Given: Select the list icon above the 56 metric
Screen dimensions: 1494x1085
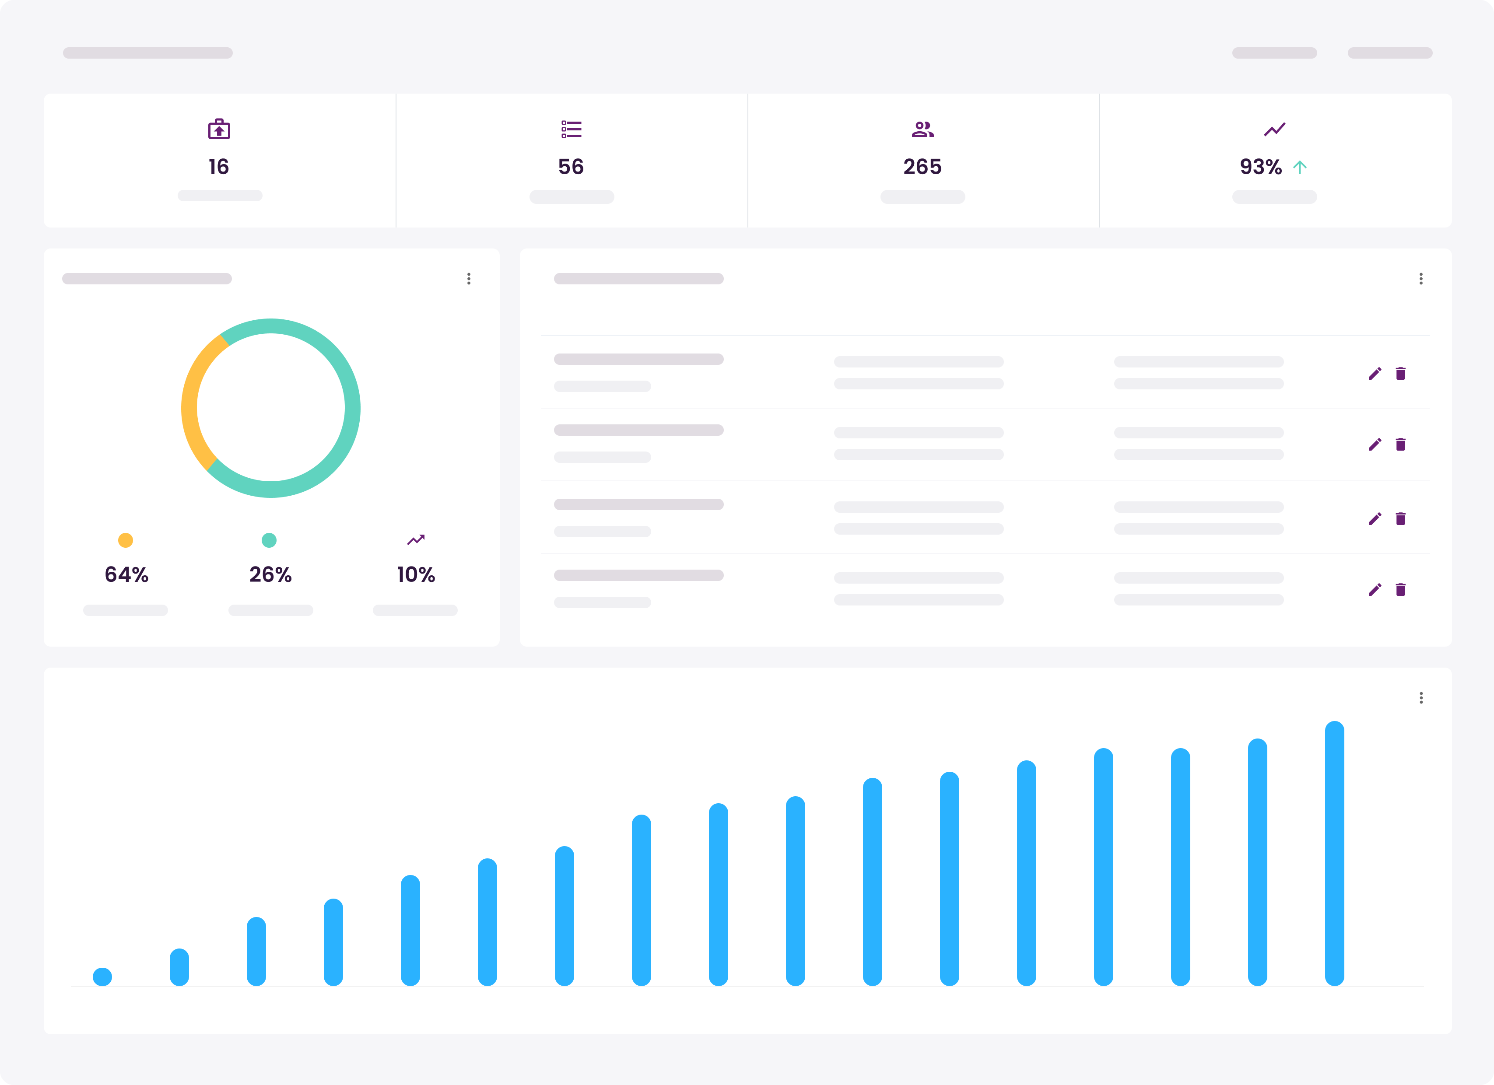Looking at the screenshot, I should 571,129.
